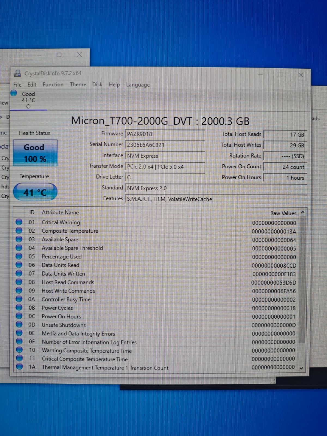Click the Drive Letter field
This screenshot has height=436, width=327.
(165, 177)
